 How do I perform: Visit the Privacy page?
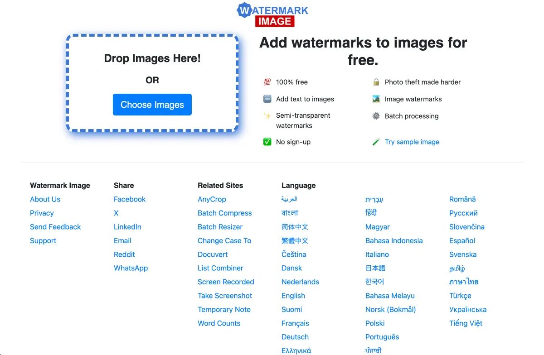pos(42,213)
